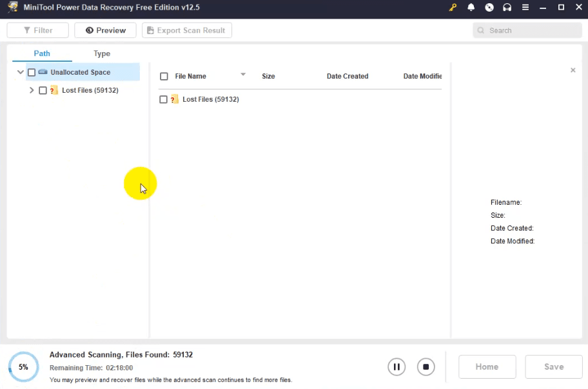Sort by Date Modified column header
The image size is (588, 389).
(422, 77)
